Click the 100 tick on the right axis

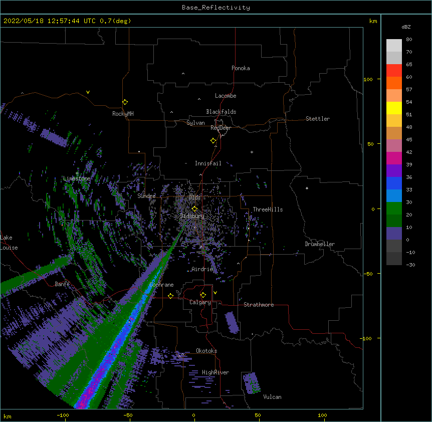(x=368, y=80)
